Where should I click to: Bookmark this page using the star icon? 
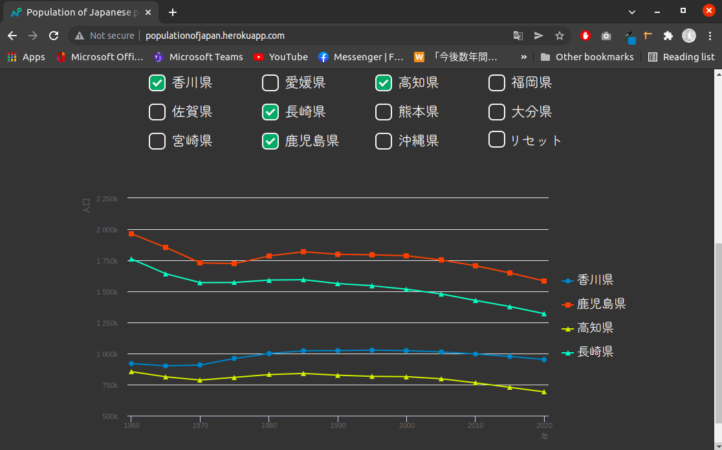tap(560, 36)
